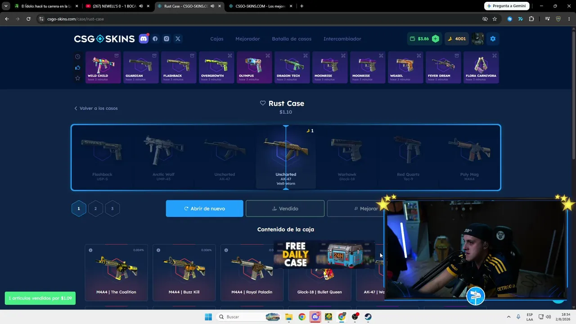Switch to the CSGO-SKINS.COM Los mejores tab
Image resolution: width=576 pixels, height=324 pixels.
point(261,6)
